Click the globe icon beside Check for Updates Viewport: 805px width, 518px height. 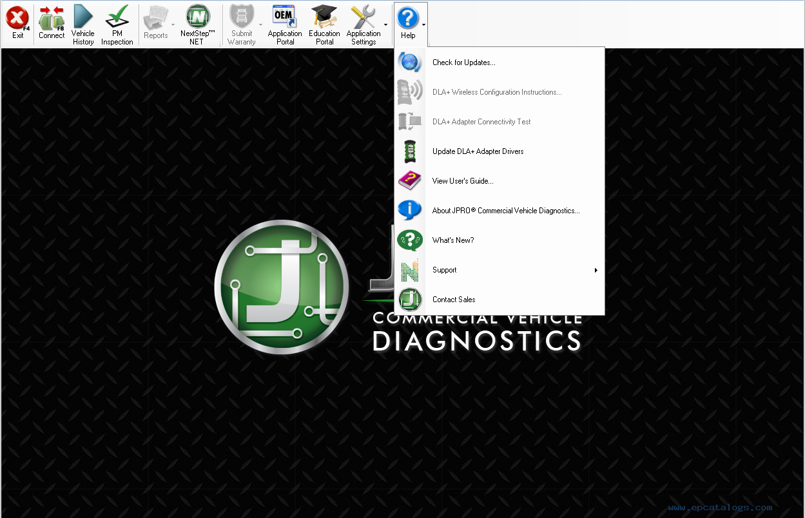(410, 62)
